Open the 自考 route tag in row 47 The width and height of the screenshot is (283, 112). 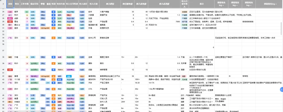click(82, 98)
